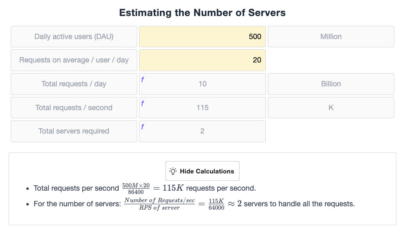Select the Total requests / day value 10
Viewport: 412px width, 233px height.
[x=203, y=84]
